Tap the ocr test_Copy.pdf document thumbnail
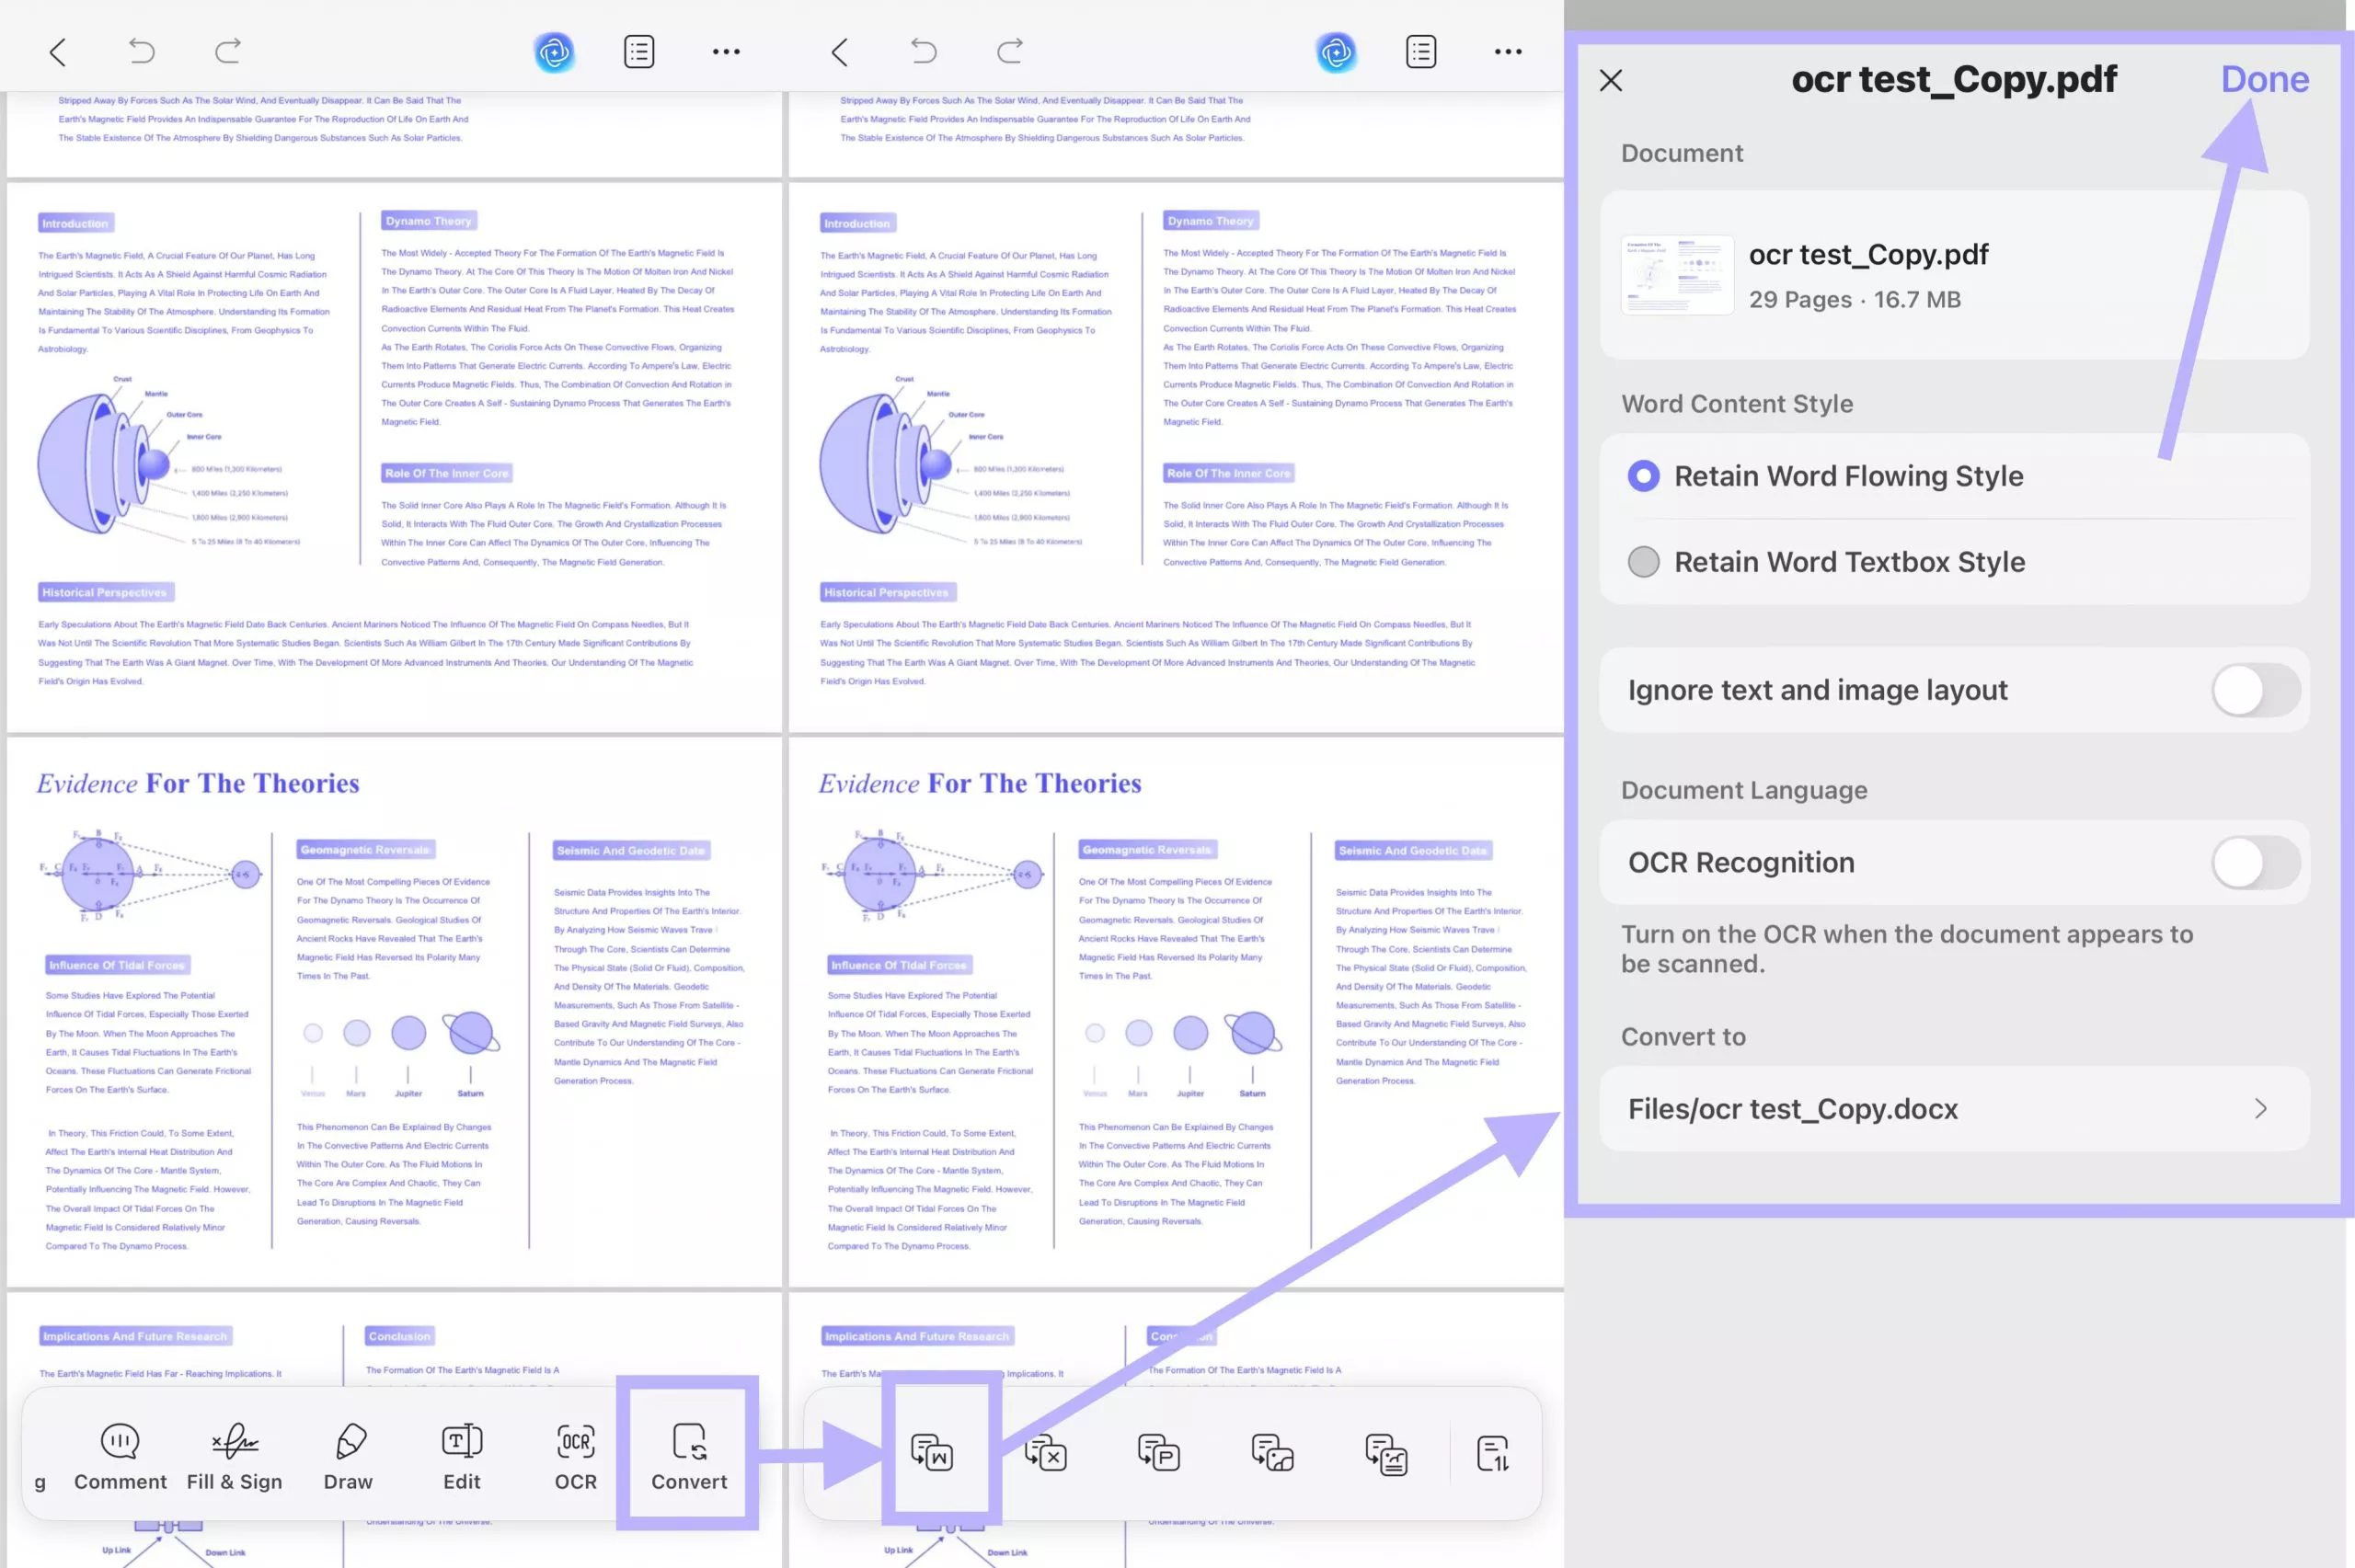Screen dimensions: 2355x1568 (x=1677, y=275)
